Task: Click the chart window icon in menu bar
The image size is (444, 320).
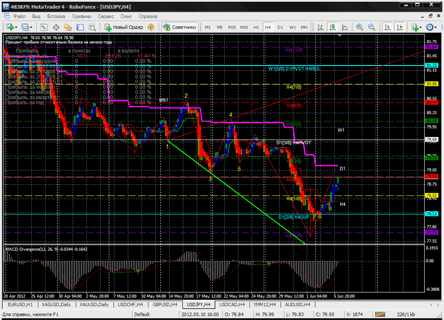Action: [6, 16]
